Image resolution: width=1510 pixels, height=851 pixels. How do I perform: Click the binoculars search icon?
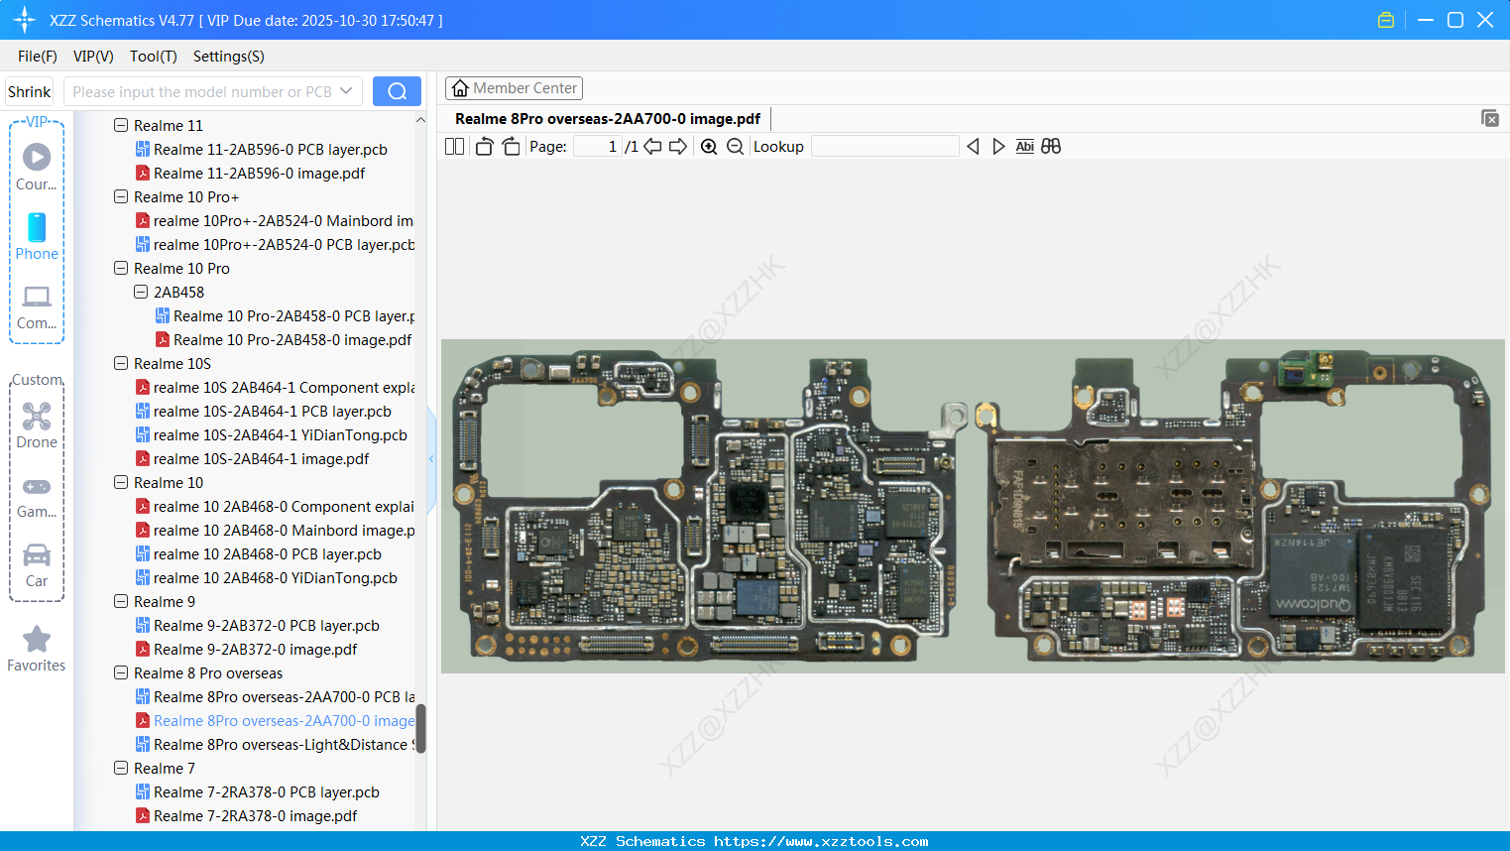1051,147
